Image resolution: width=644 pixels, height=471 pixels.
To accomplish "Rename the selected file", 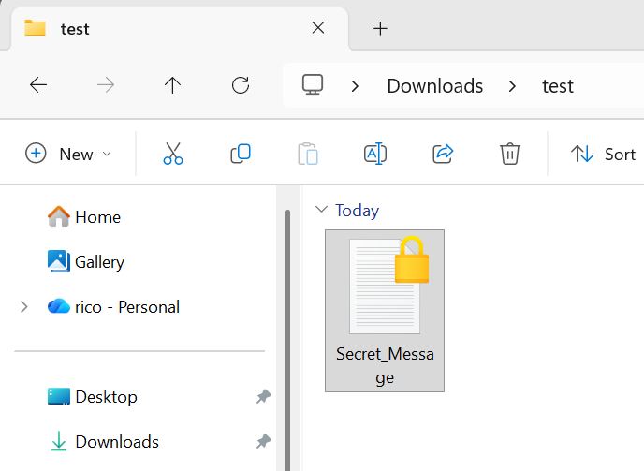I will (x=375, y=154).
